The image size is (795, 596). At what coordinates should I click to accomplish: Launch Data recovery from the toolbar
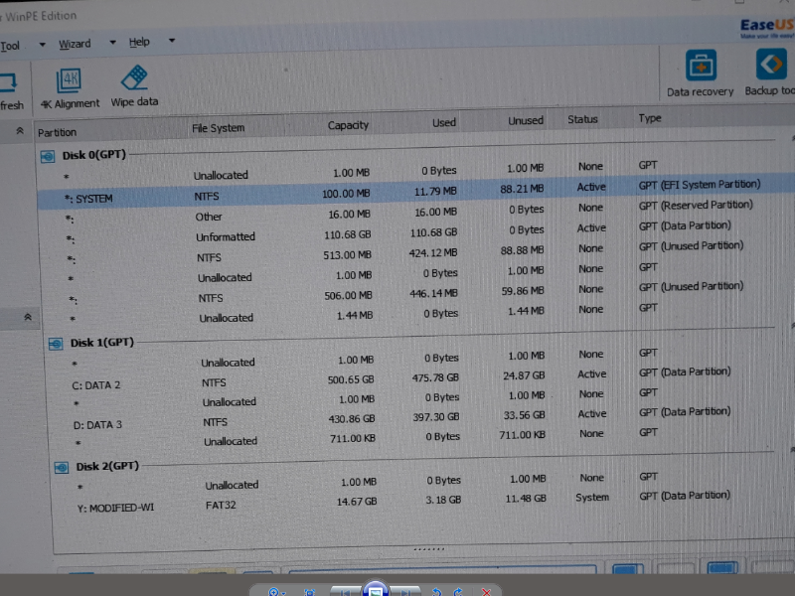(x=701, y=73)
